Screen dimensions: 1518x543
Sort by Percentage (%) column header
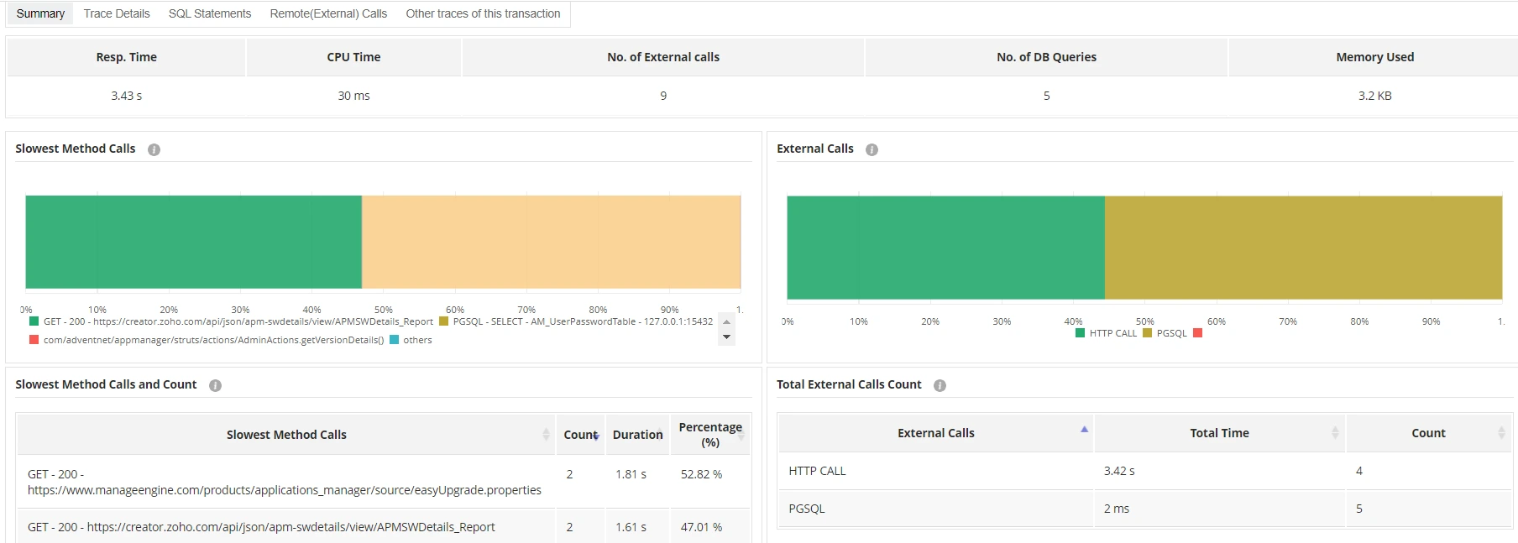point(709,435)
